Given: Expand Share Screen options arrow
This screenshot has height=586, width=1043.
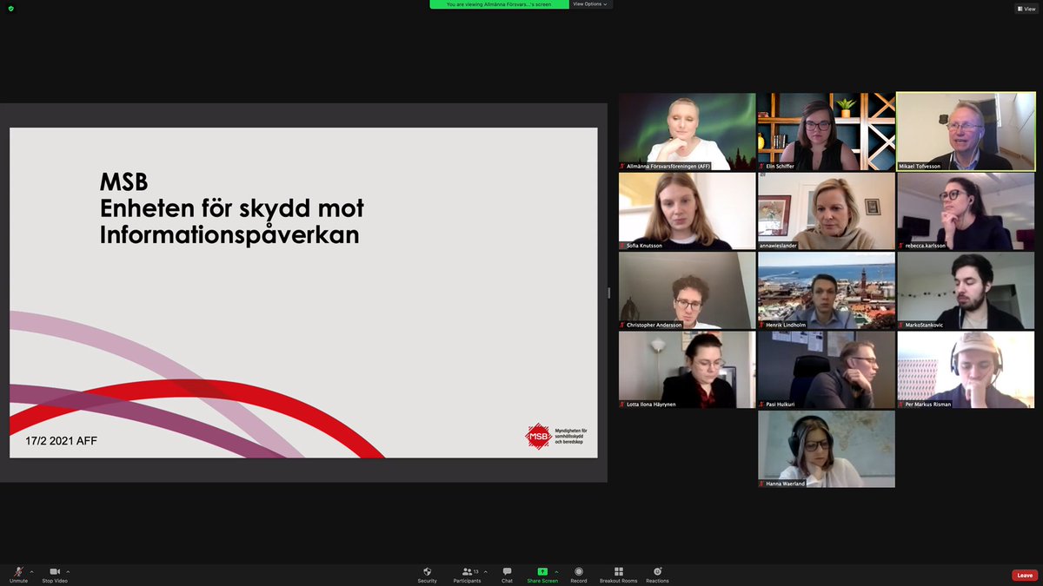Looking at the screenshot, I should (x=556, y=572).
